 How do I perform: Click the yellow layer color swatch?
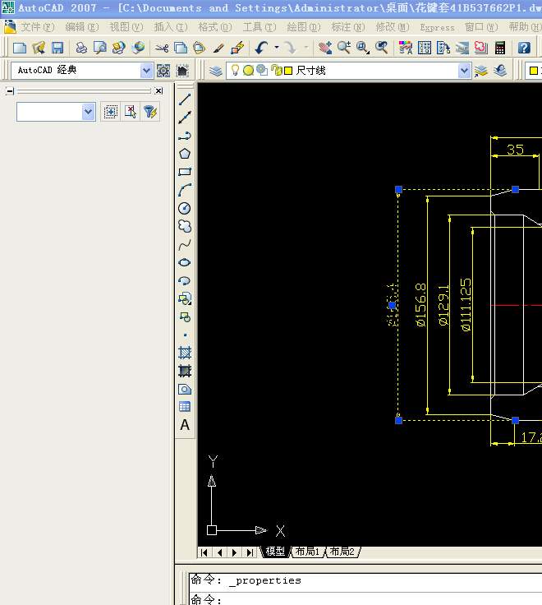(x=288, y=71)
